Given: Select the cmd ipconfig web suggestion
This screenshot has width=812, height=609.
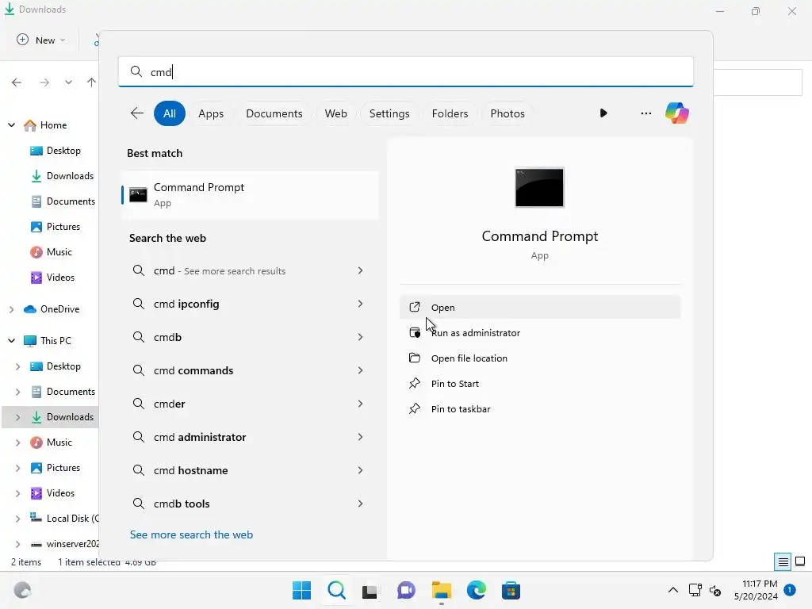Looking at the screenshot, I should [x=250, y=304].
